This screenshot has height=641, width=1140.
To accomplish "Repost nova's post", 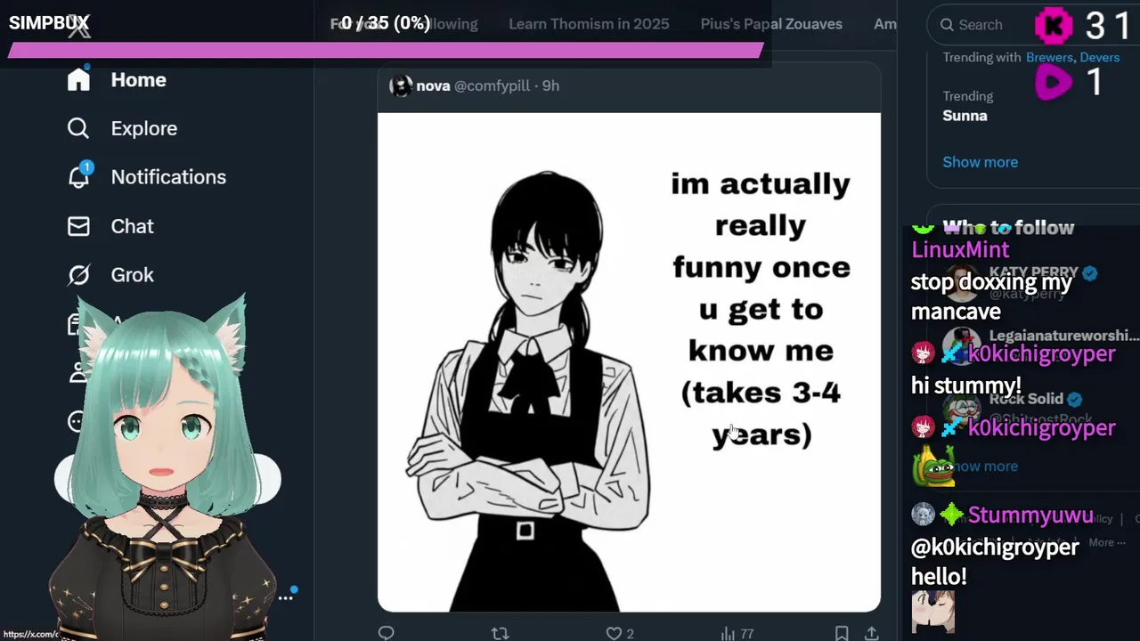I will pyautogui.click(x=500, y=633).
